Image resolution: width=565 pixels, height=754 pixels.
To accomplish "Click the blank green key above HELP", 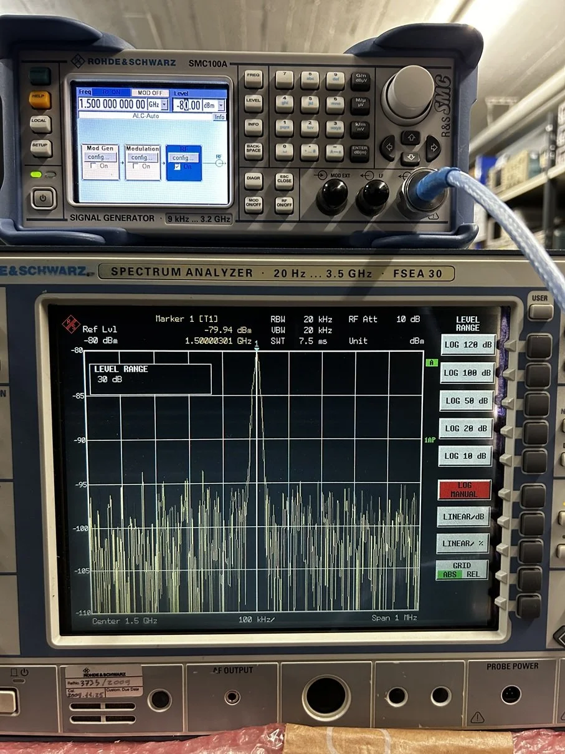I will (40, 76).
